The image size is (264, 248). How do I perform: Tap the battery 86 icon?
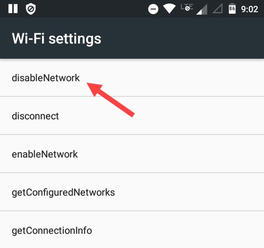pyautogui.click(x=232, y=8)
